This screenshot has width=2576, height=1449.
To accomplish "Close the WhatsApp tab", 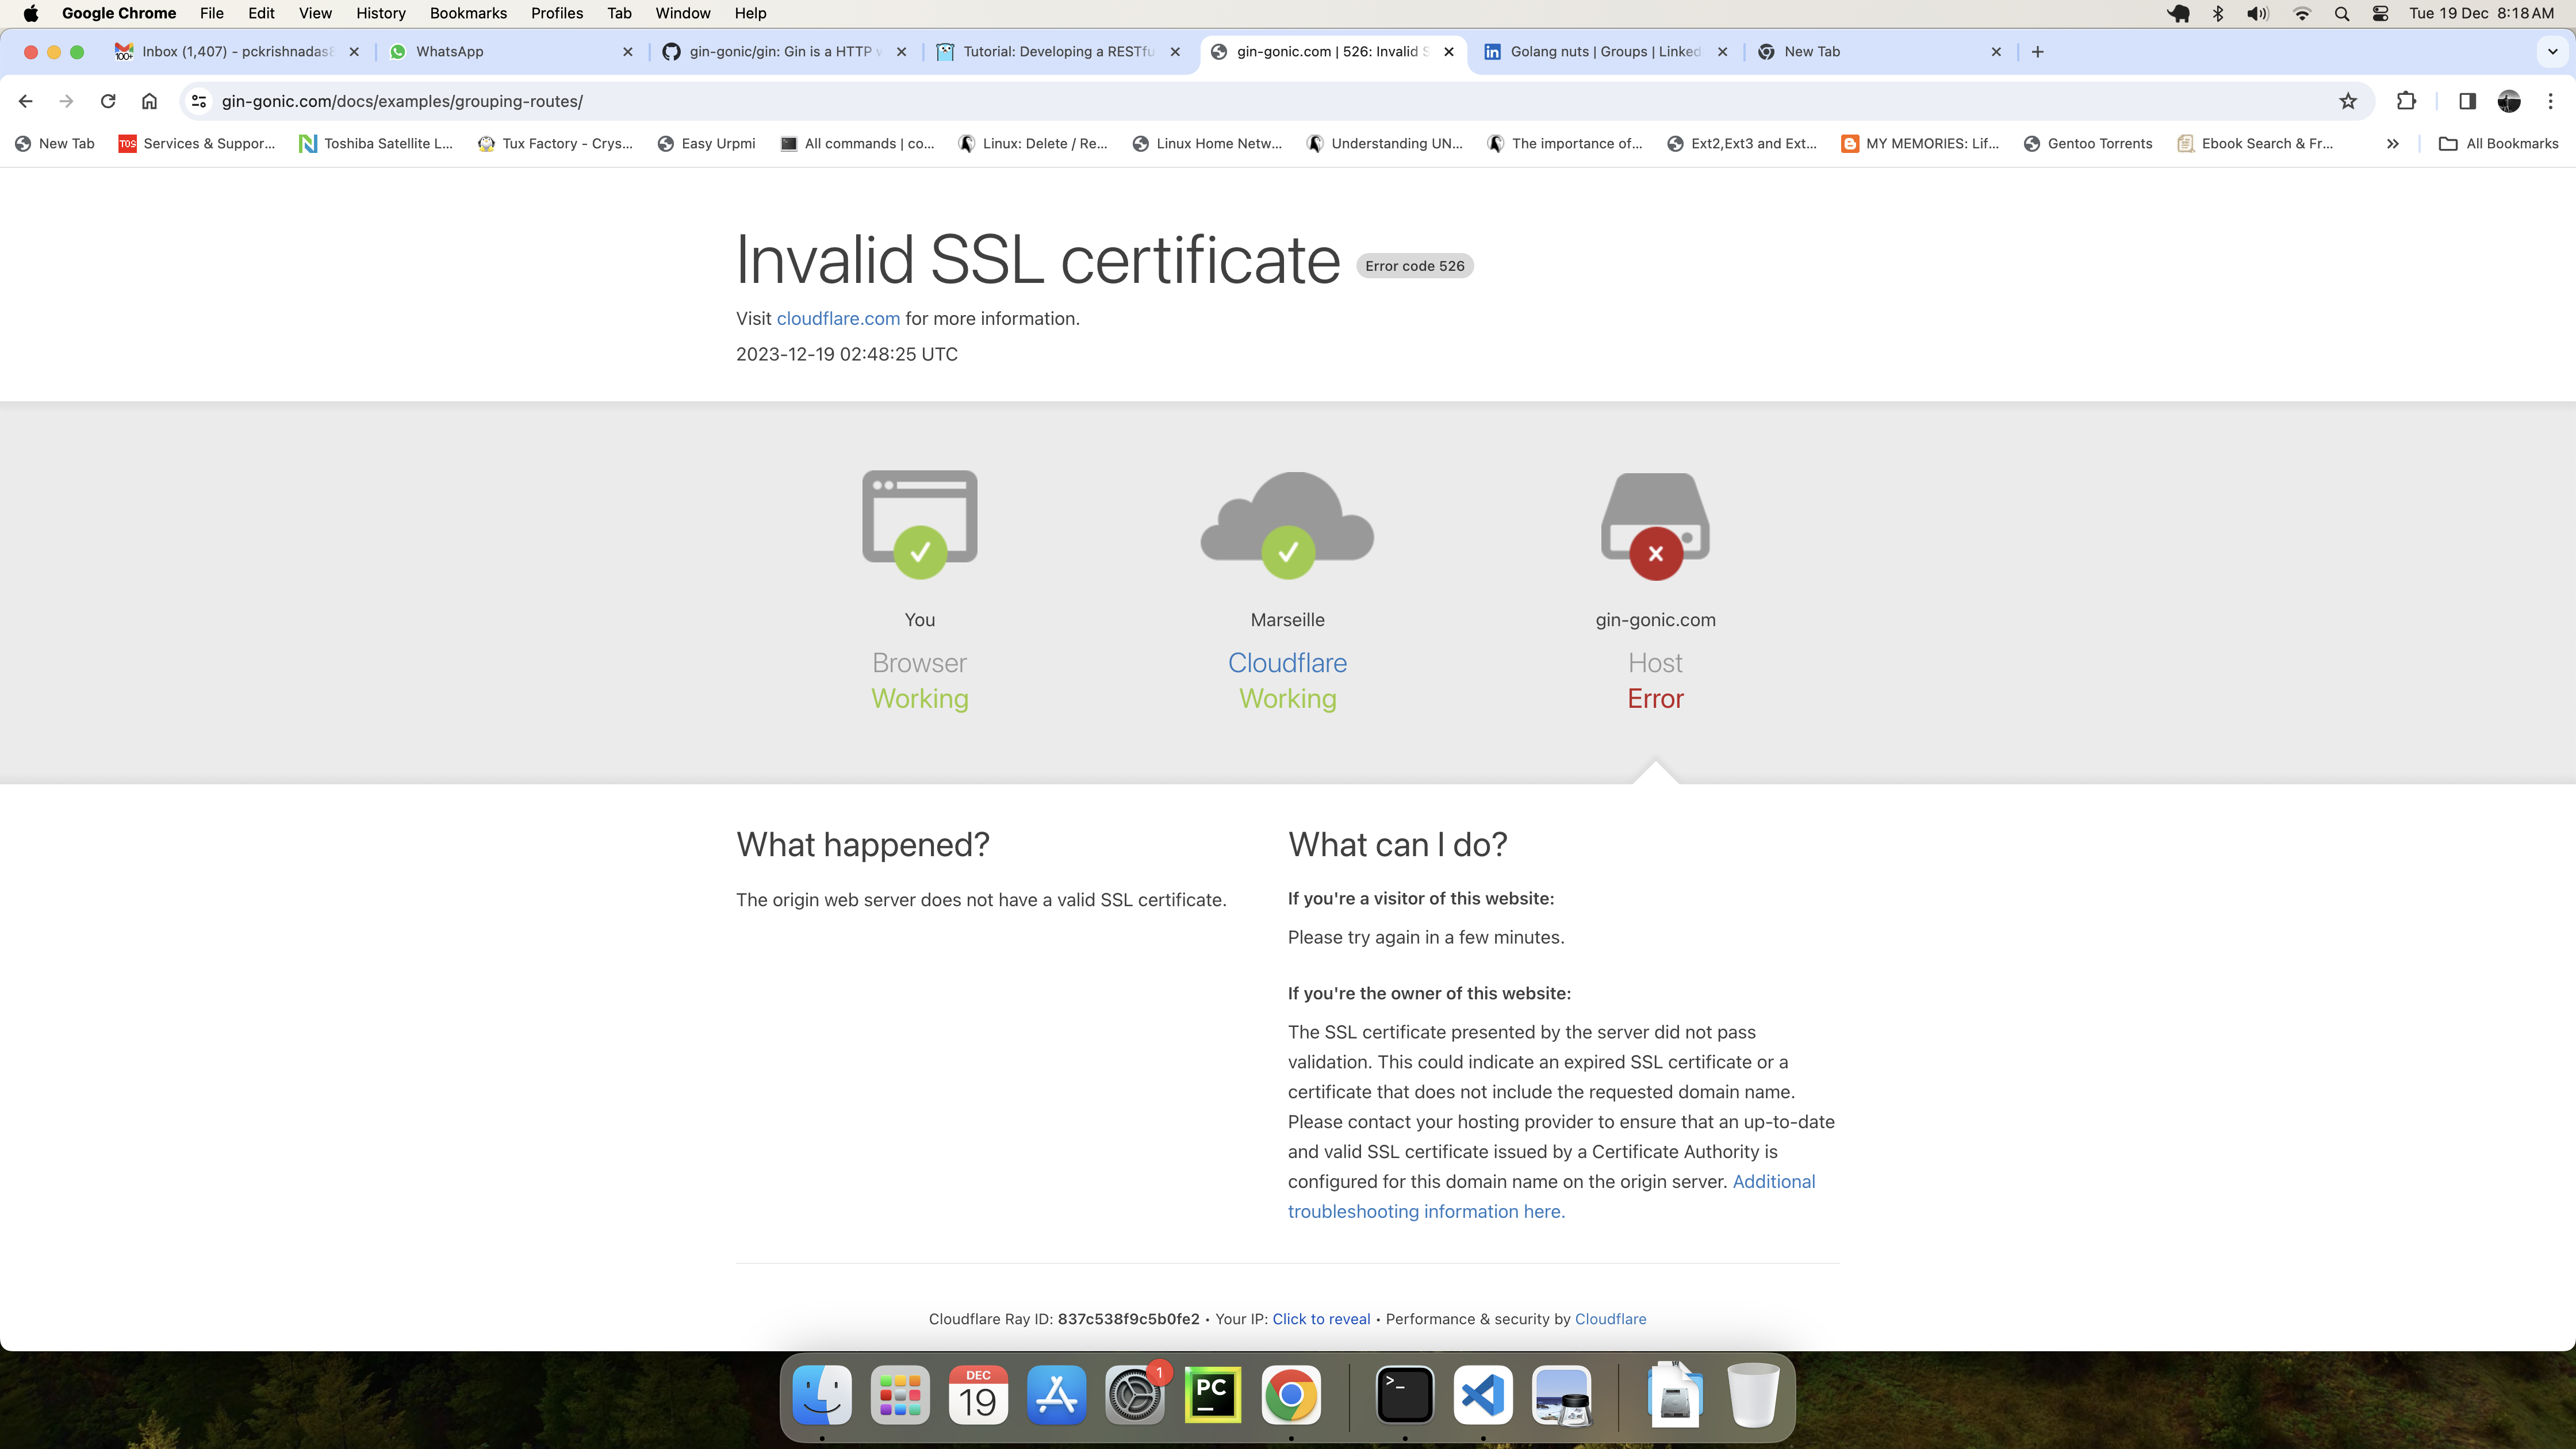I will point(628,52).
